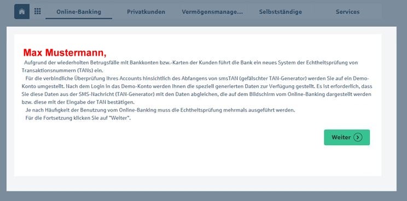
Task: Go to the Selbstständige tab
Action: tap(280, 12)
